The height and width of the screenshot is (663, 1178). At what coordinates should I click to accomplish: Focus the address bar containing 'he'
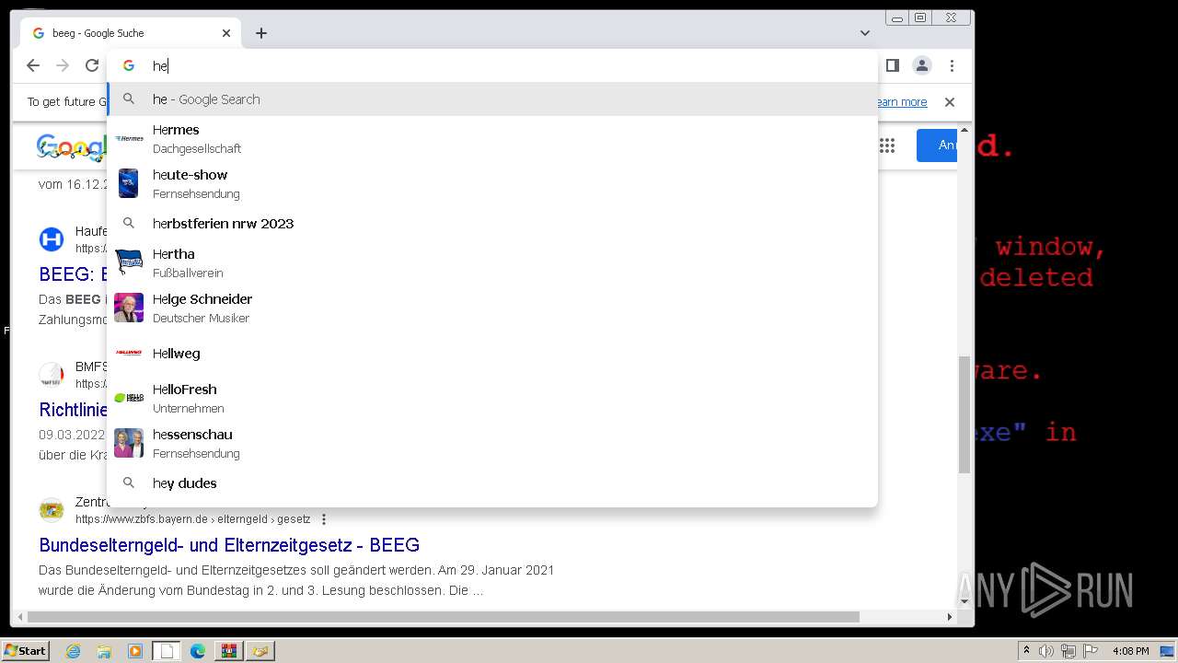coord(492,65)
